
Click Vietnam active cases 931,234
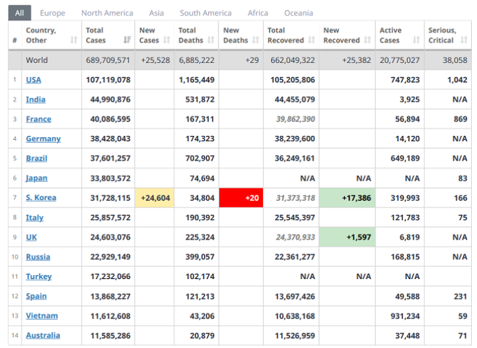(405, 316)
